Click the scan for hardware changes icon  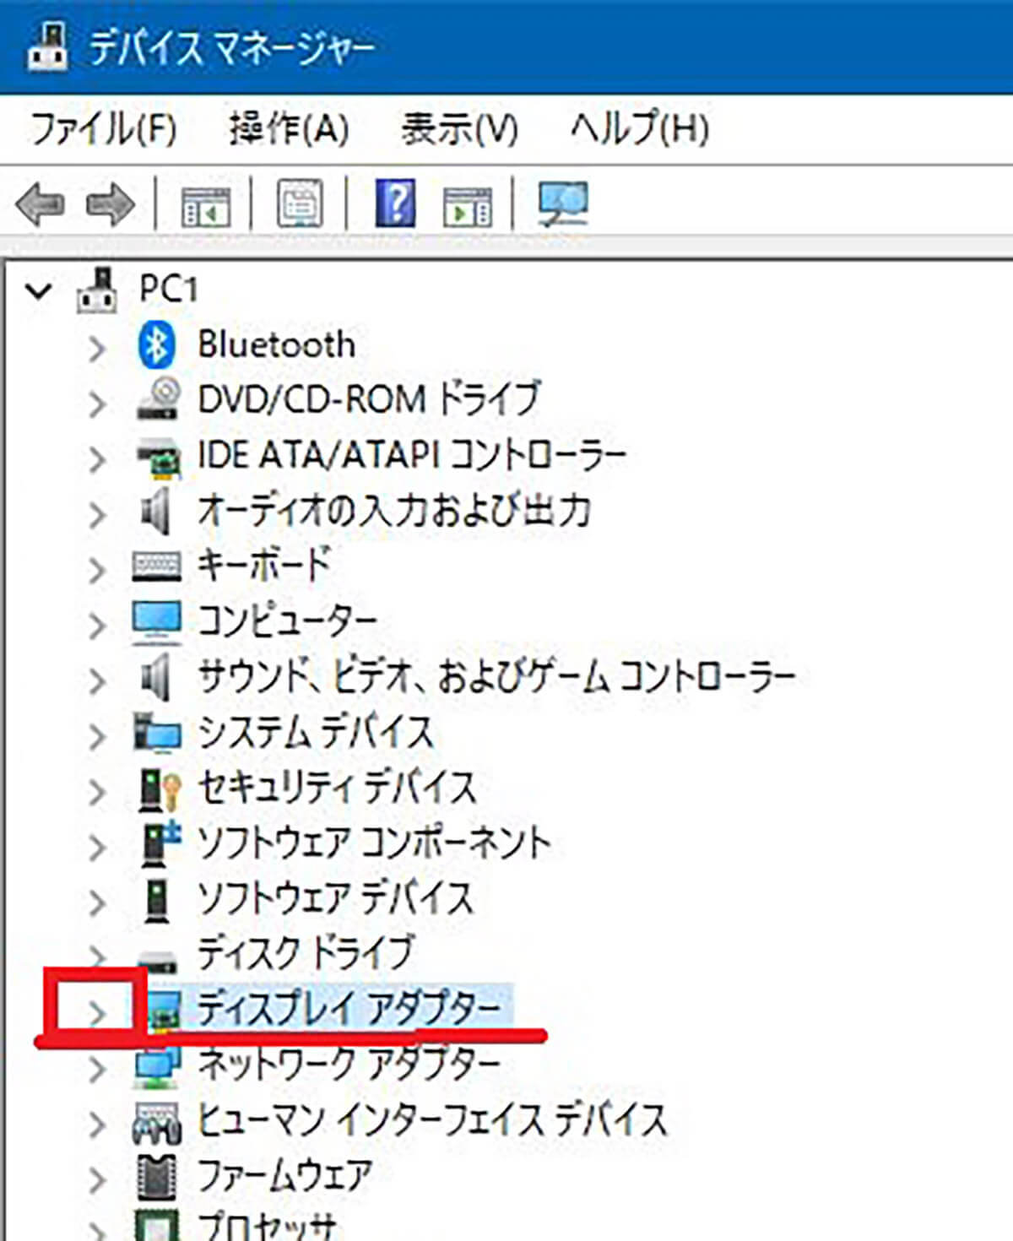(563, 203)
